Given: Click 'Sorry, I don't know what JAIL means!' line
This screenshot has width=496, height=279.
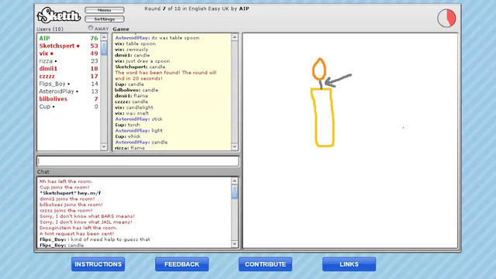Looking at the screenshot, I should [x=86, y=222].
